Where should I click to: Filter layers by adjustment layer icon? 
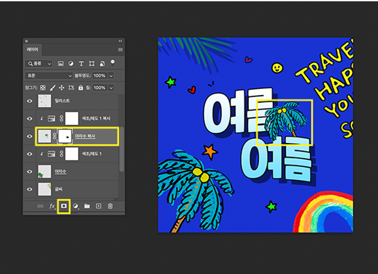pyautogui.click(x=71, y=64)
